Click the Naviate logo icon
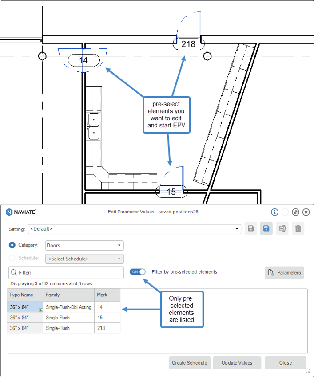The image size is (314, 377). pos(9,212)
